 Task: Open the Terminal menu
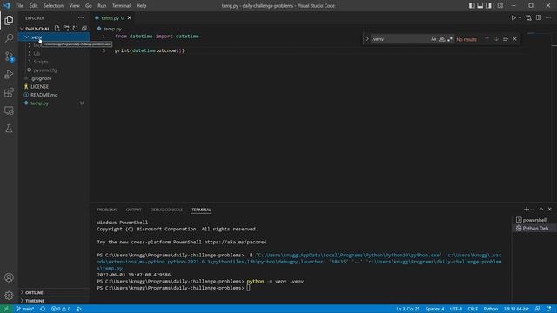pyautogui.click(x=121, y=6)
